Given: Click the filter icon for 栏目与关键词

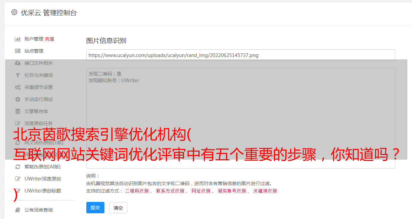Looking at the screenshot, I should (x=18, y=75).
